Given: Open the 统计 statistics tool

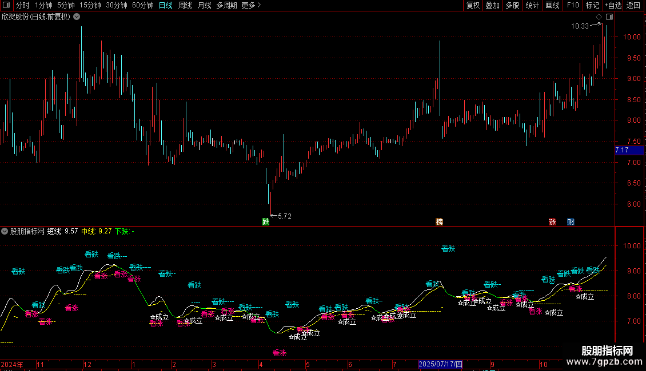Looking at the screenshot, I should pos(532,5).
